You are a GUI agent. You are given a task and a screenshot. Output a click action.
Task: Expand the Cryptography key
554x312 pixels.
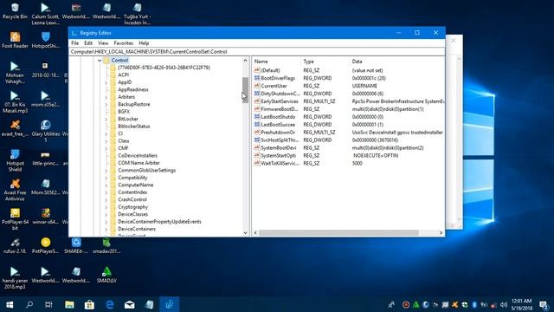point(106,207)
